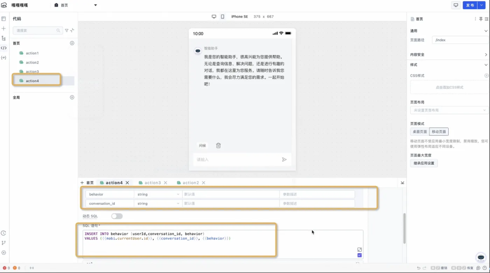Click the fullscreen expand icon in the SQL editor
Image resolution: width=490 pixels, height=273 pixels.
pos(359,249)
